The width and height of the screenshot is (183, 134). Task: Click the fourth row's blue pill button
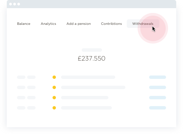tap(158, 108)
